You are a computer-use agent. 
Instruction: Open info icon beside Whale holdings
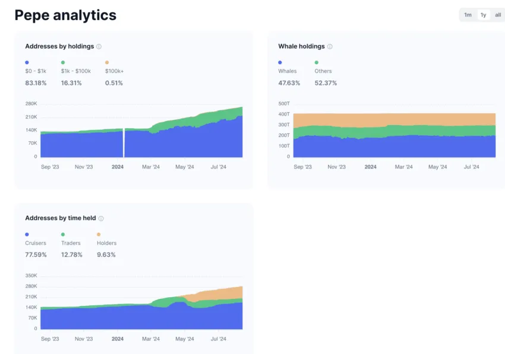[x=330, y=47]
